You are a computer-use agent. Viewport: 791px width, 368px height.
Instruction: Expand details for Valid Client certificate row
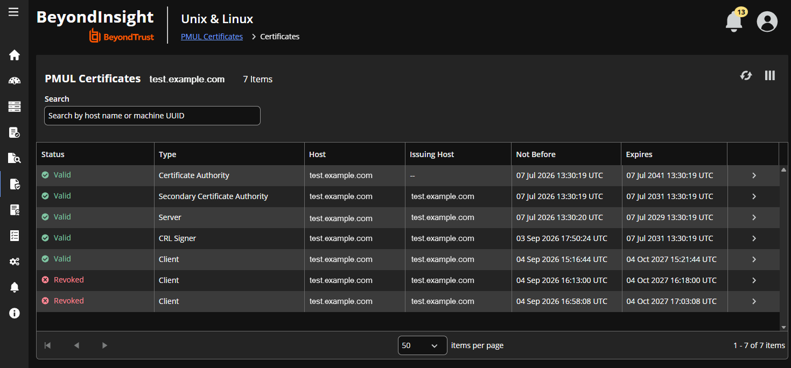[x=754, y=259]
